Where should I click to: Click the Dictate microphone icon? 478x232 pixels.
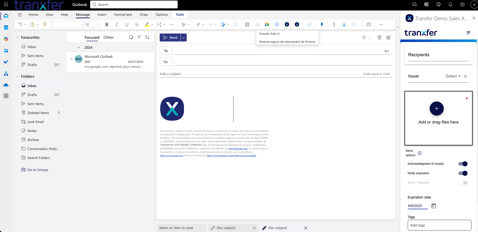coord(322,24)
